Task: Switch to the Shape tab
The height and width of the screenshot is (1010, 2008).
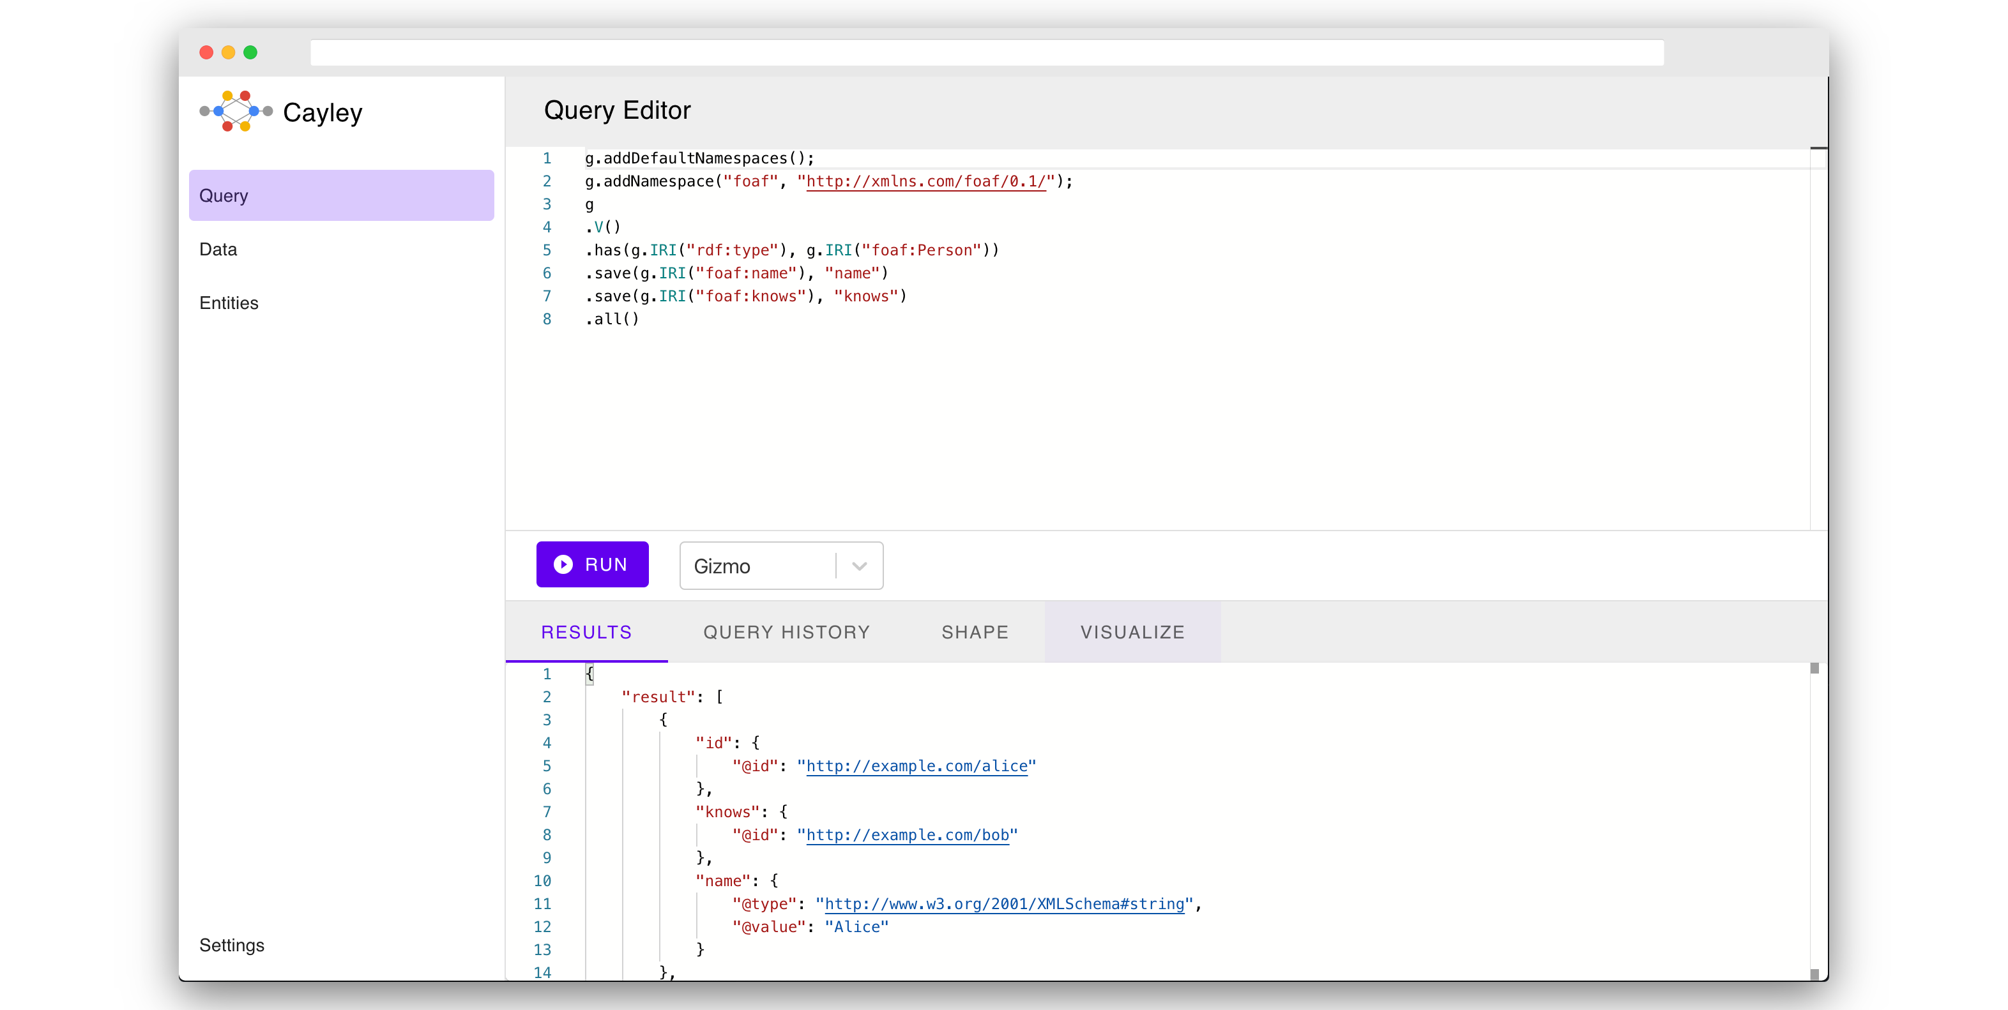Action: point(975,632)
